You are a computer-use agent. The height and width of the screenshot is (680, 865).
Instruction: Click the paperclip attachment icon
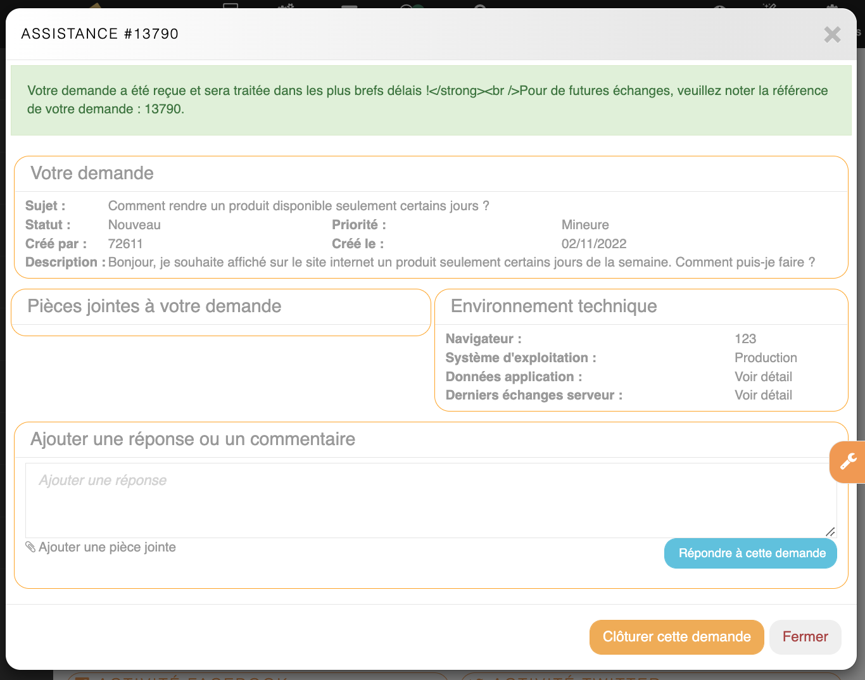tap(30, 547)
